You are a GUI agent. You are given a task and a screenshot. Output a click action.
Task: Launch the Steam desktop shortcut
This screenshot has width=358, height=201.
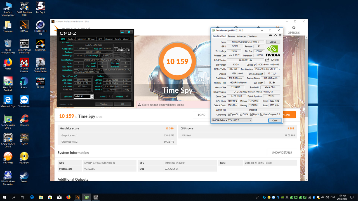tap(24, 177)
